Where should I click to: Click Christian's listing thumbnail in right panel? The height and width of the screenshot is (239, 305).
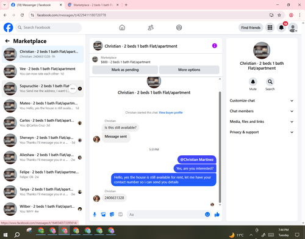tap(262, 51)
